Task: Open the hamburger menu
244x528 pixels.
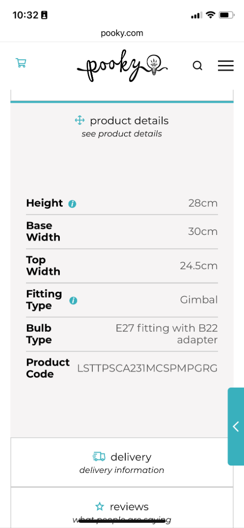Action: pyautogui.click(x=226, y=66)
